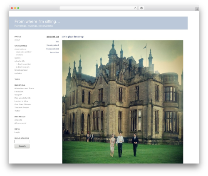Screen dimensions: 208x176
Task: Click the META sidebar heading
Action: (x=17, y=129)
